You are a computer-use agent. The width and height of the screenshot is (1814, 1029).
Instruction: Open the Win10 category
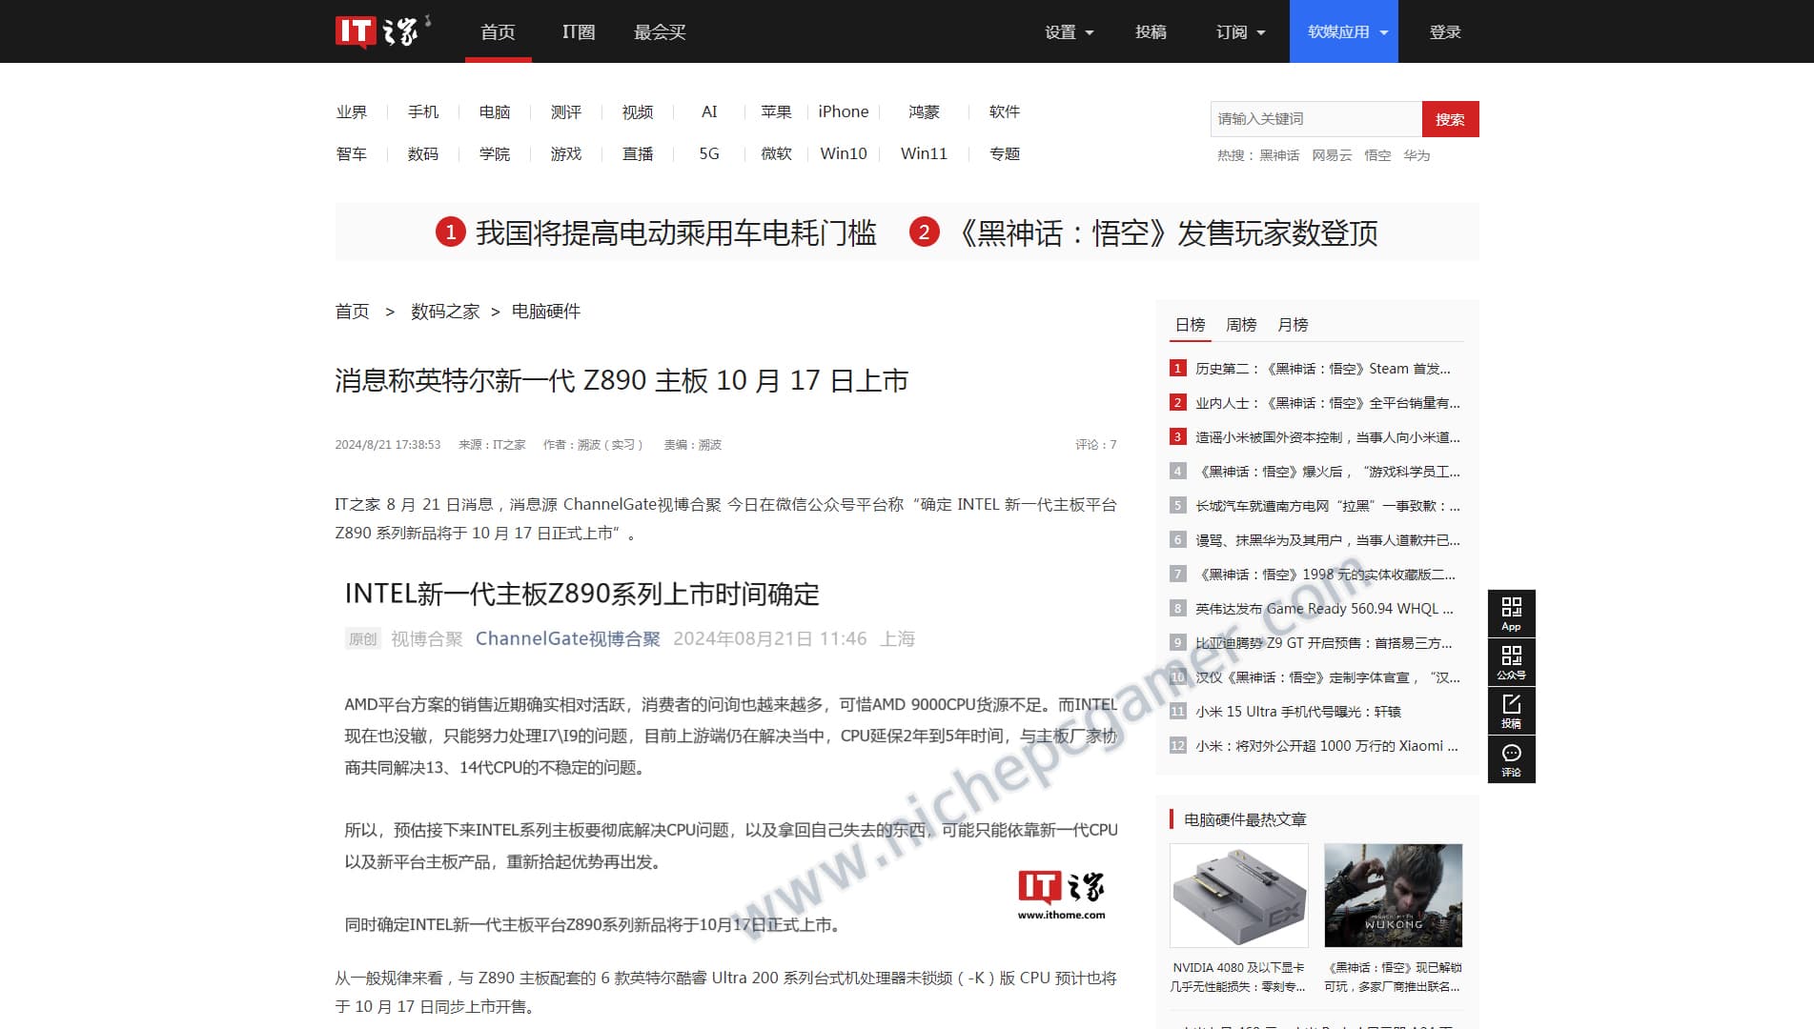click(x=844, y=153)
